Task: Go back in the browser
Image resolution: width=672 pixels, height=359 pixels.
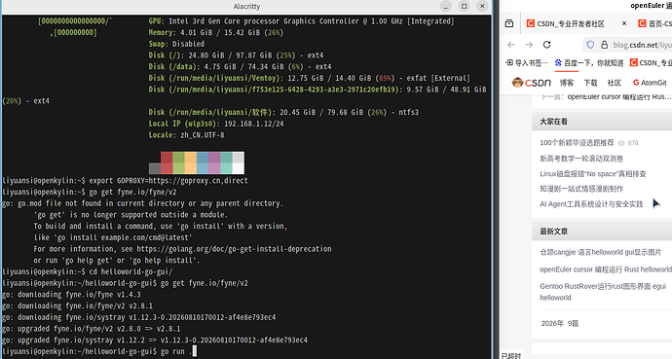Action: (x=511, y=45)
